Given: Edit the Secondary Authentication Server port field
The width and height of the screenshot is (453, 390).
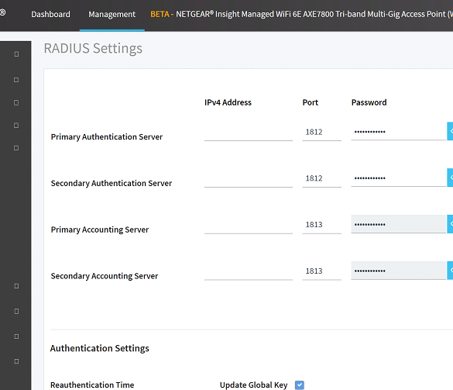Looking at the screenshot, I should (322, 178).
